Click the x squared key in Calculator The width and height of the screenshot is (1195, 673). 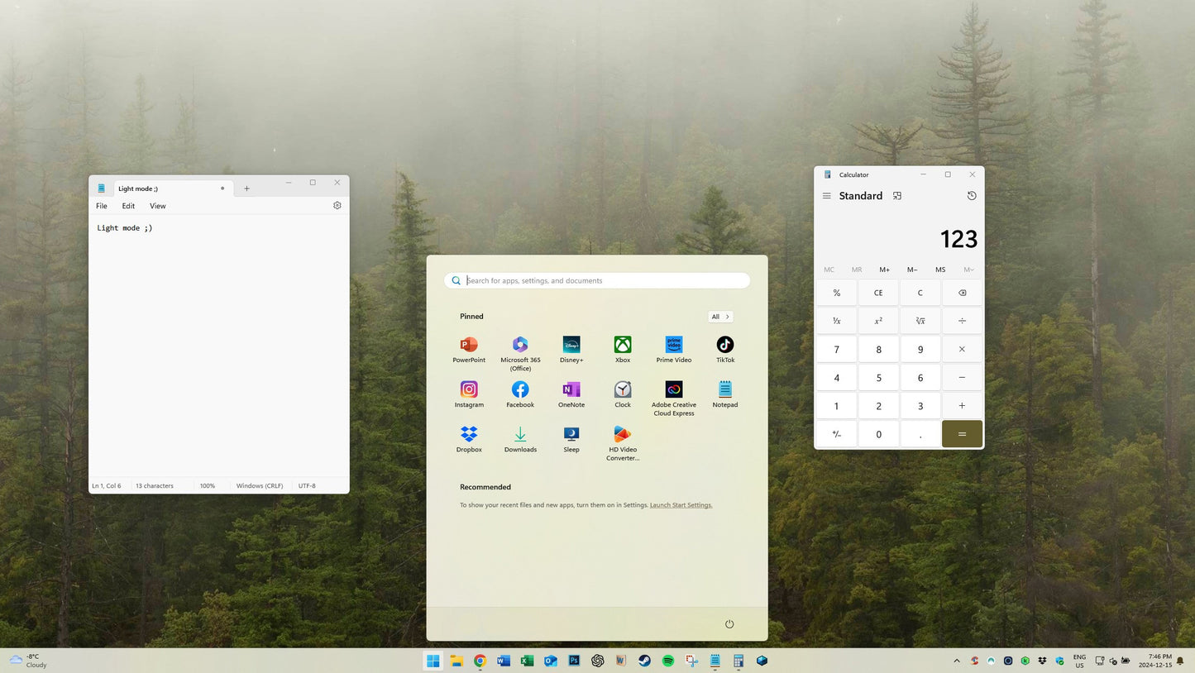tap(878, 321)
